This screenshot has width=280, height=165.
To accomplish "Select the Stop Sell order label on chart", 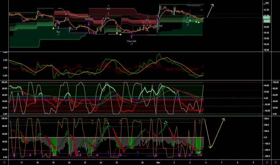I will (x=158, y=26).
